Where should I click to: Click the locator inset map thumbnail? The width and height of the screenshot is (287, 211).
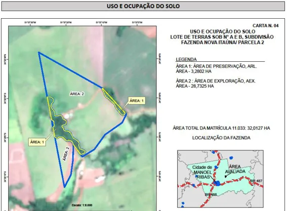point(220,179)
